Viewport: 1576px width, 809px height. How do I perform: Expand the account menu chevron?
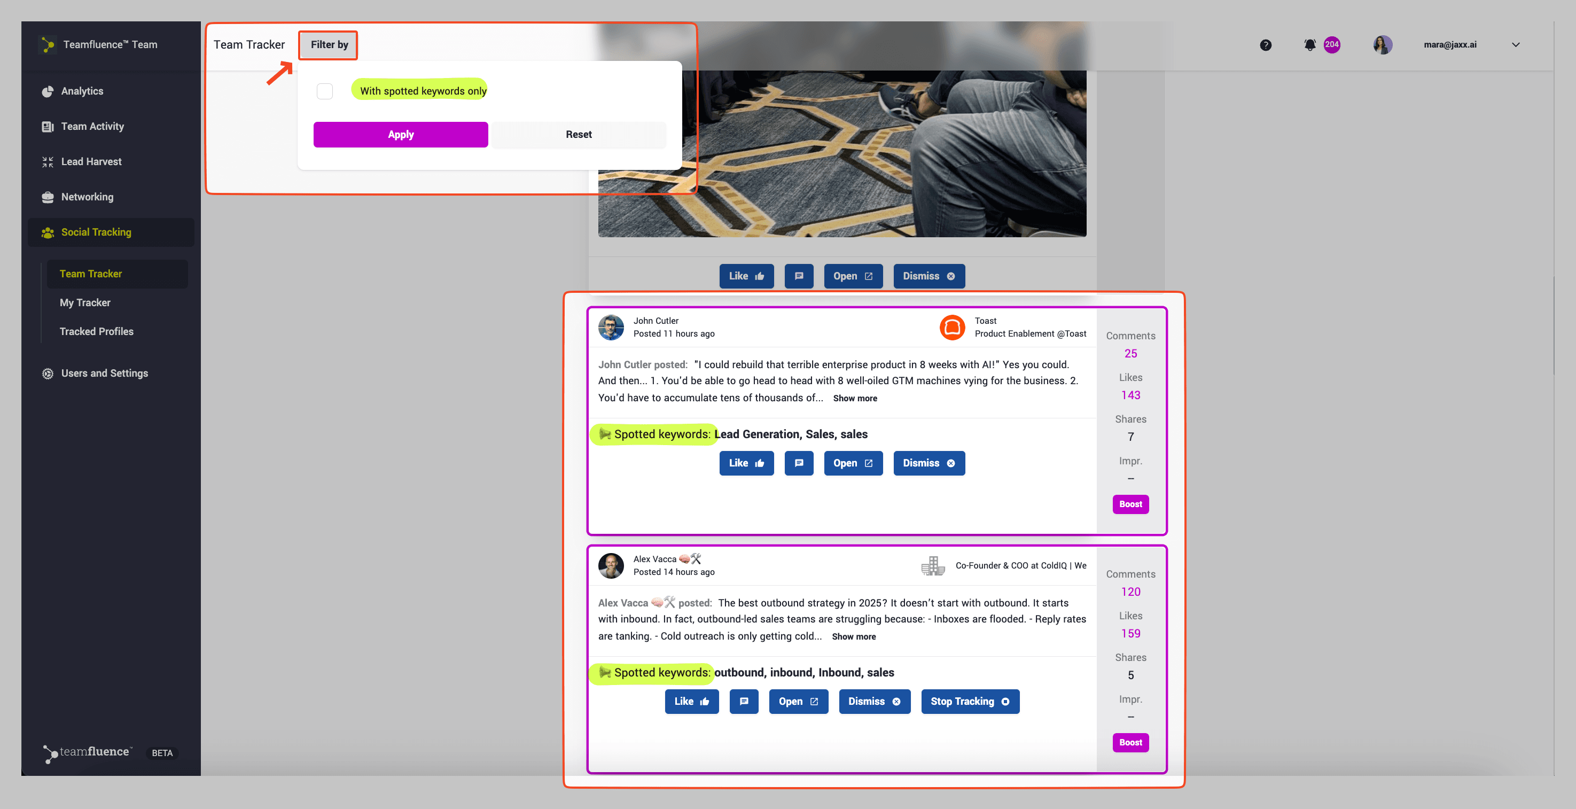(1516, 45)
